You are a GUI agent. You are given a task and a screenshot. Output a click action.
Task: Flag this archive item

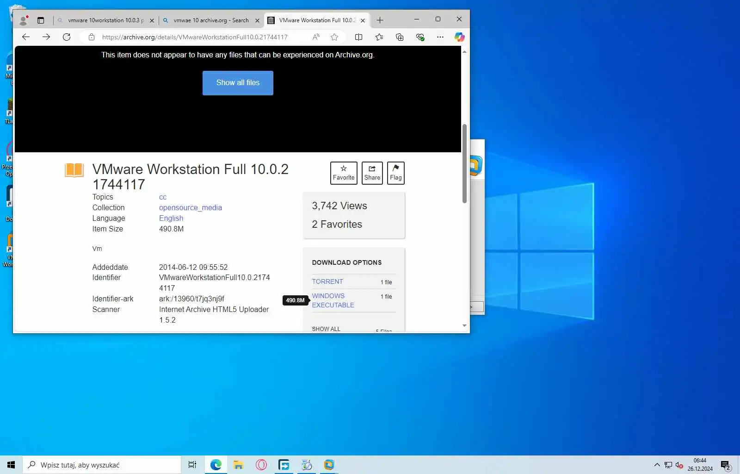[x=396, y=173]
